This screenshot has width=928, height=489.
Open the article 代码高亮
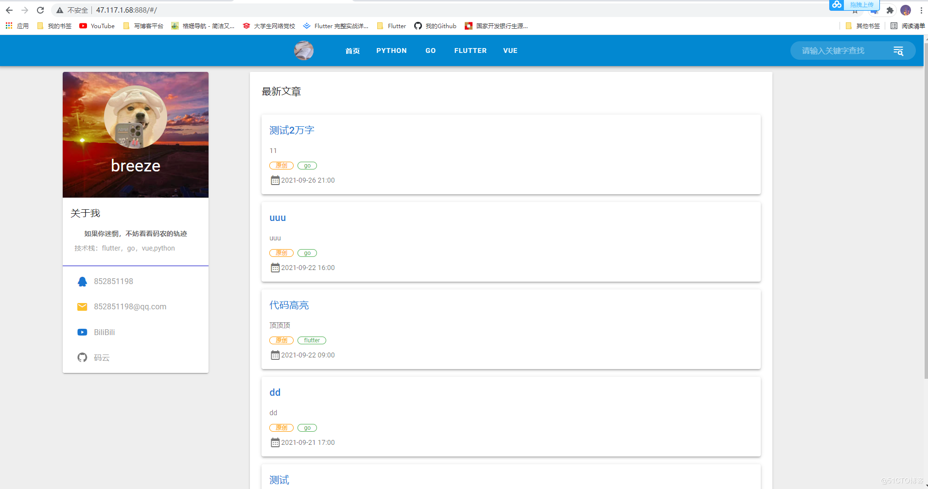tap(289, 305)
